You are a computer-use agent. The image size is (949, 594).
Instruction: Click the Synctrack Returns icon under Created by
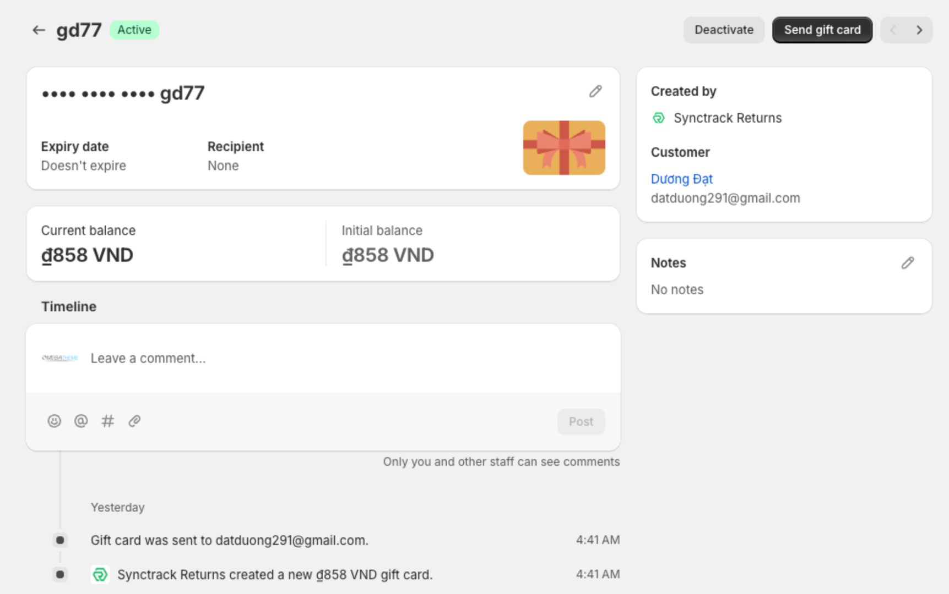pos(659,118)
